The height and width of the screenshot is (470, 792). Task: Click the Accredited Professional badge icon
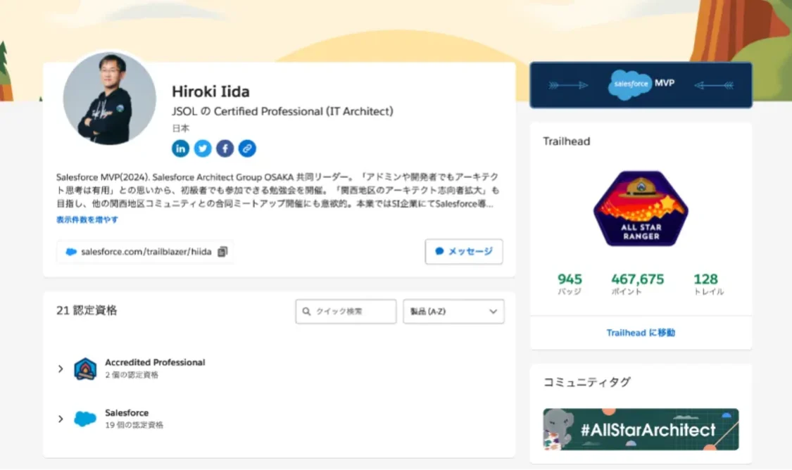coord(84,367)
